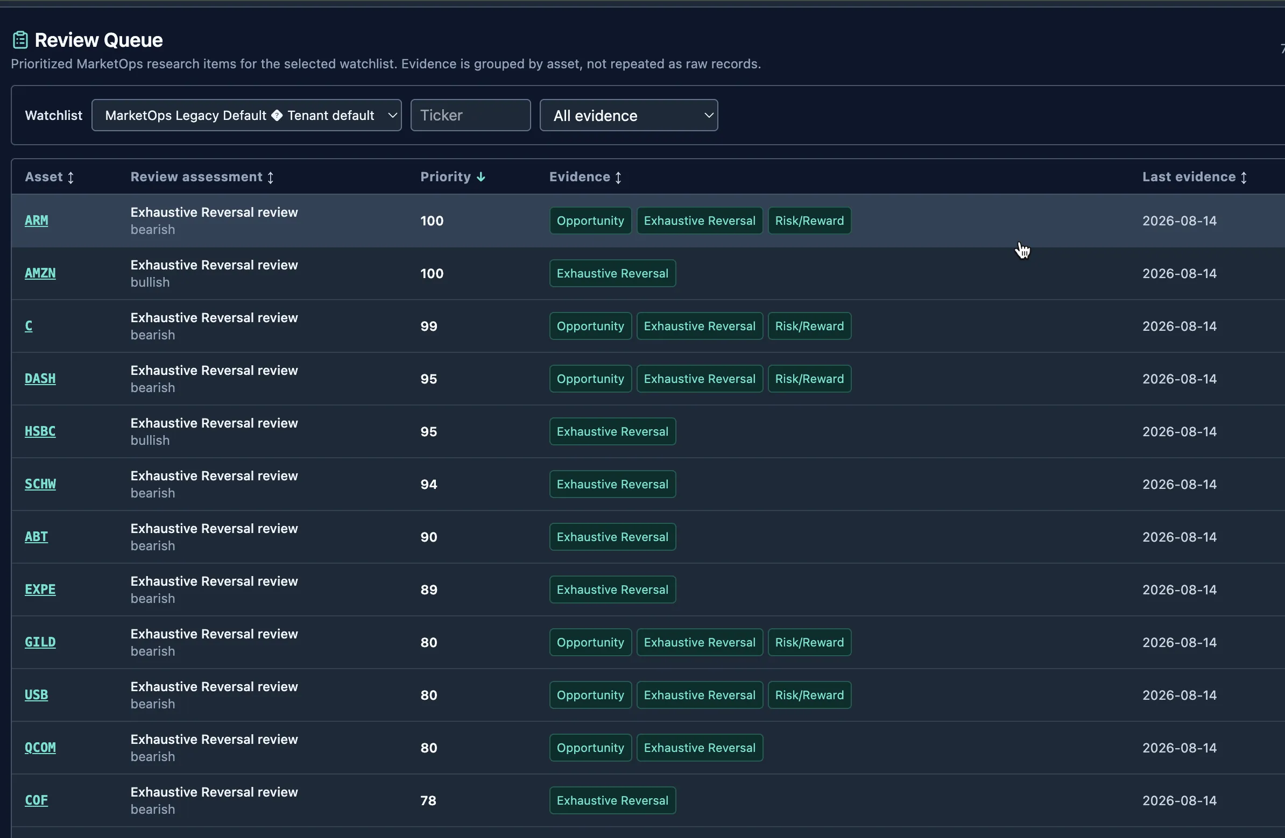Open the GILD asset link
Viewport: 1285px width, 838px height.
(x=40, y=642)
